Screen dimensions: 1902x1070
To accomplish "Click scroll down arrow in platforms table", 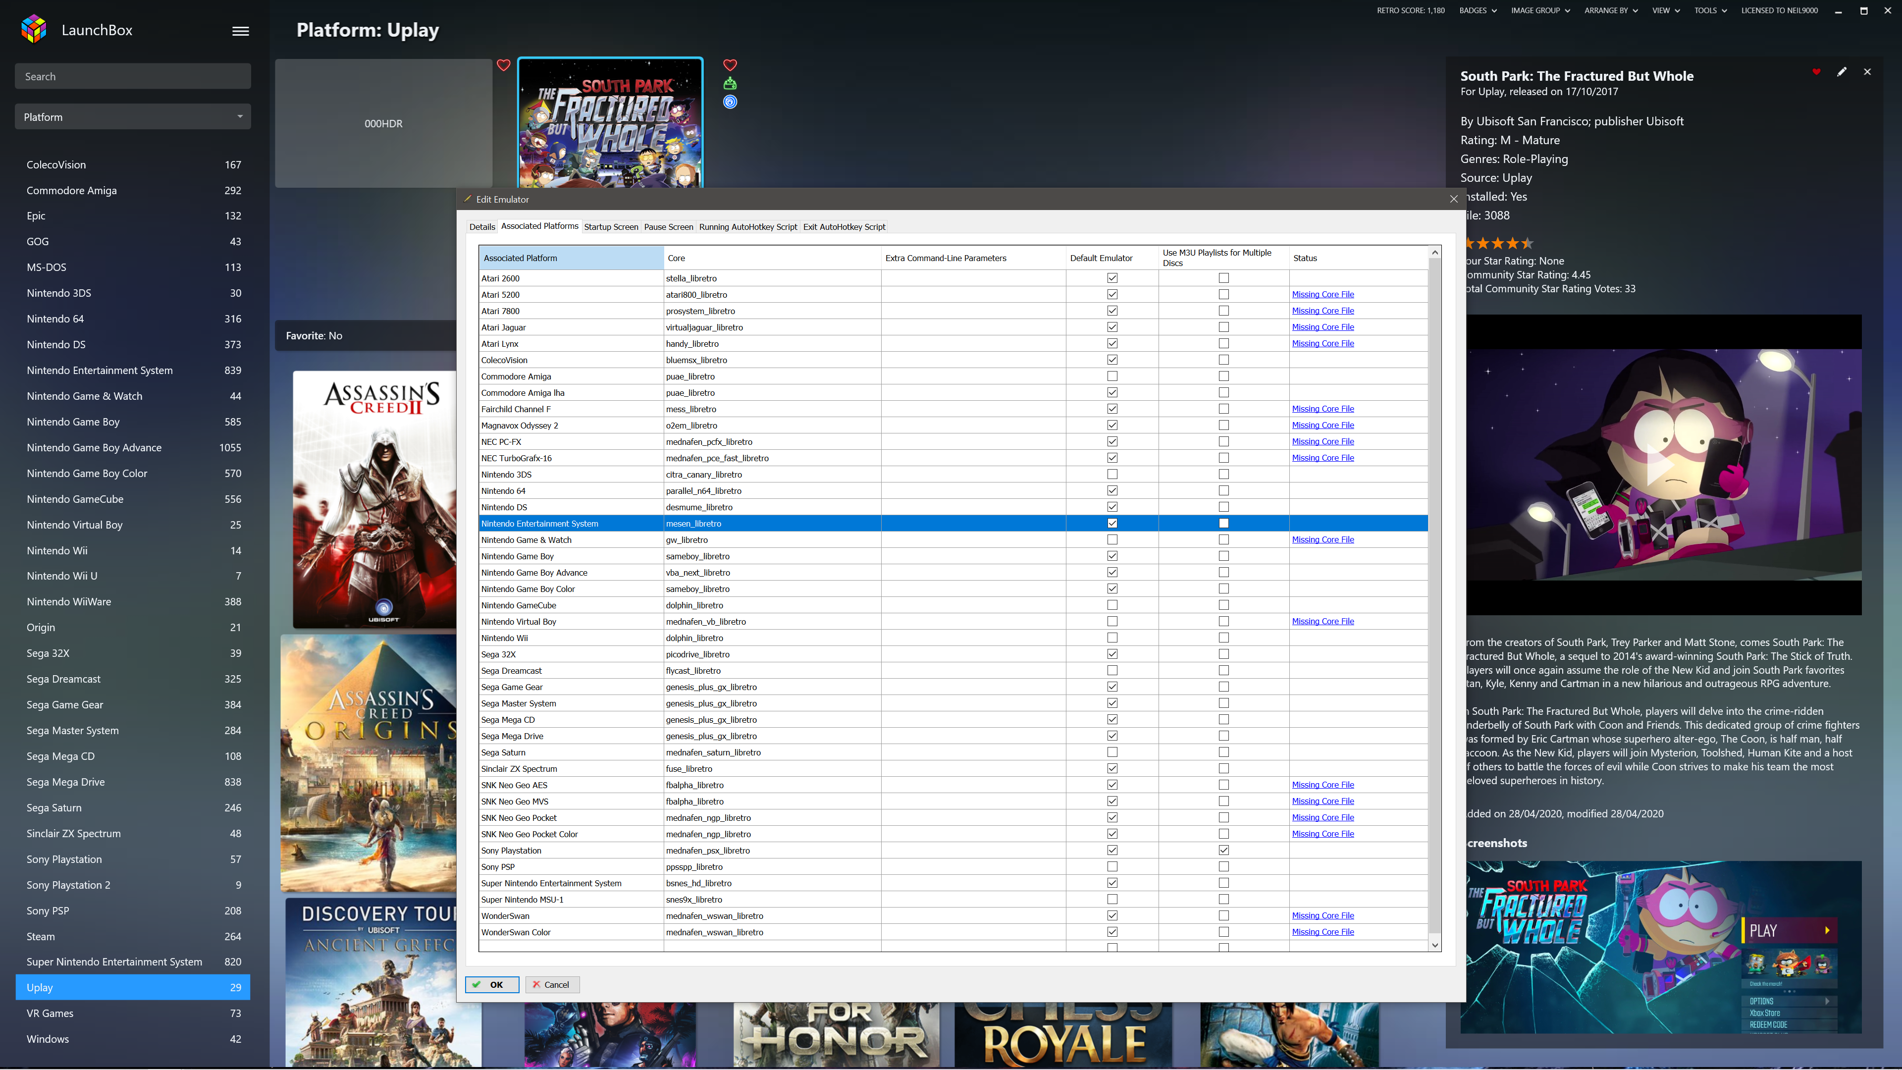I will coord(1434,945).
